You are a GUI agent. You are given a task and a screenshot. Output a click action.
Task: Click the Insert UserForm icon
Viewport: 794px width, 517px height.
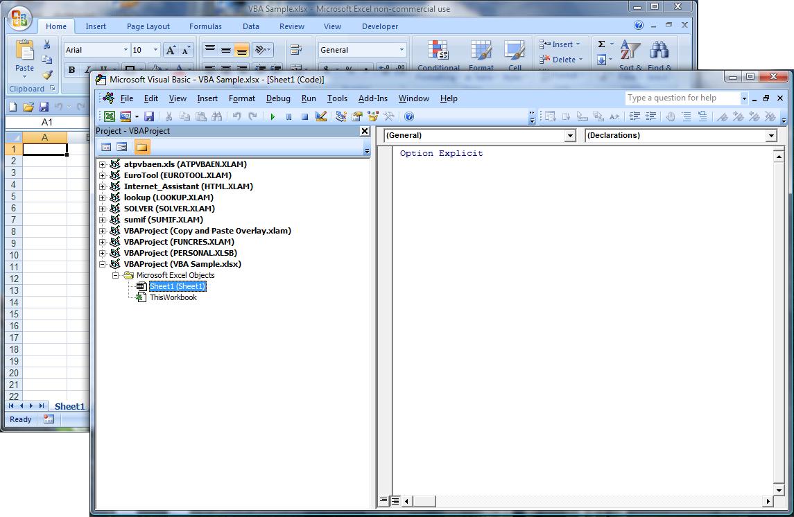click(125, 117)
